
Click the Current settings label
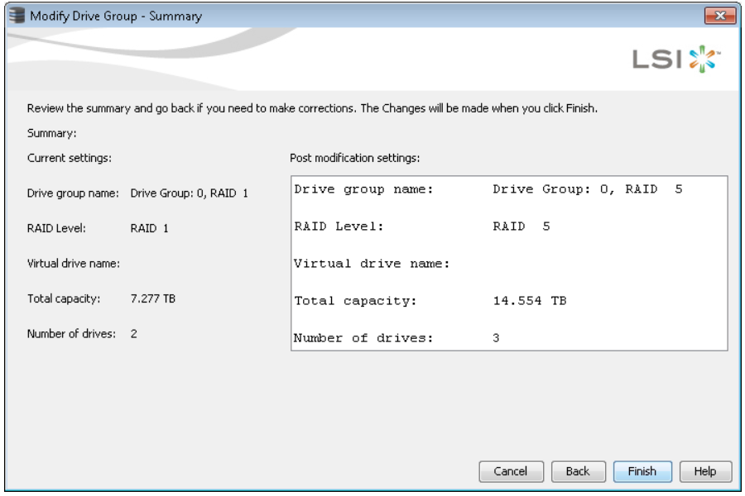tap(70, 158)
